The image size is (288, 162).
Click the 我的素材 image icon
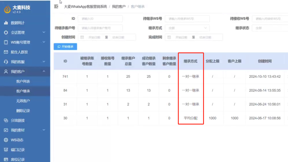coord(6,130)
